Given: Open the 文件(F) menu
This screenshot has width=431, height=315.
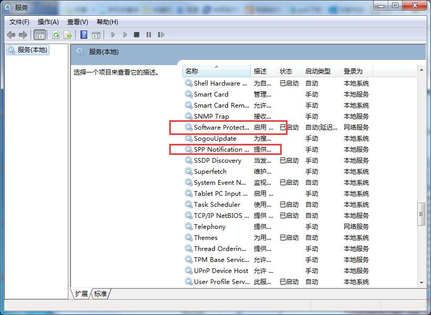Looking at the screenshot, I should pos(19,22).
